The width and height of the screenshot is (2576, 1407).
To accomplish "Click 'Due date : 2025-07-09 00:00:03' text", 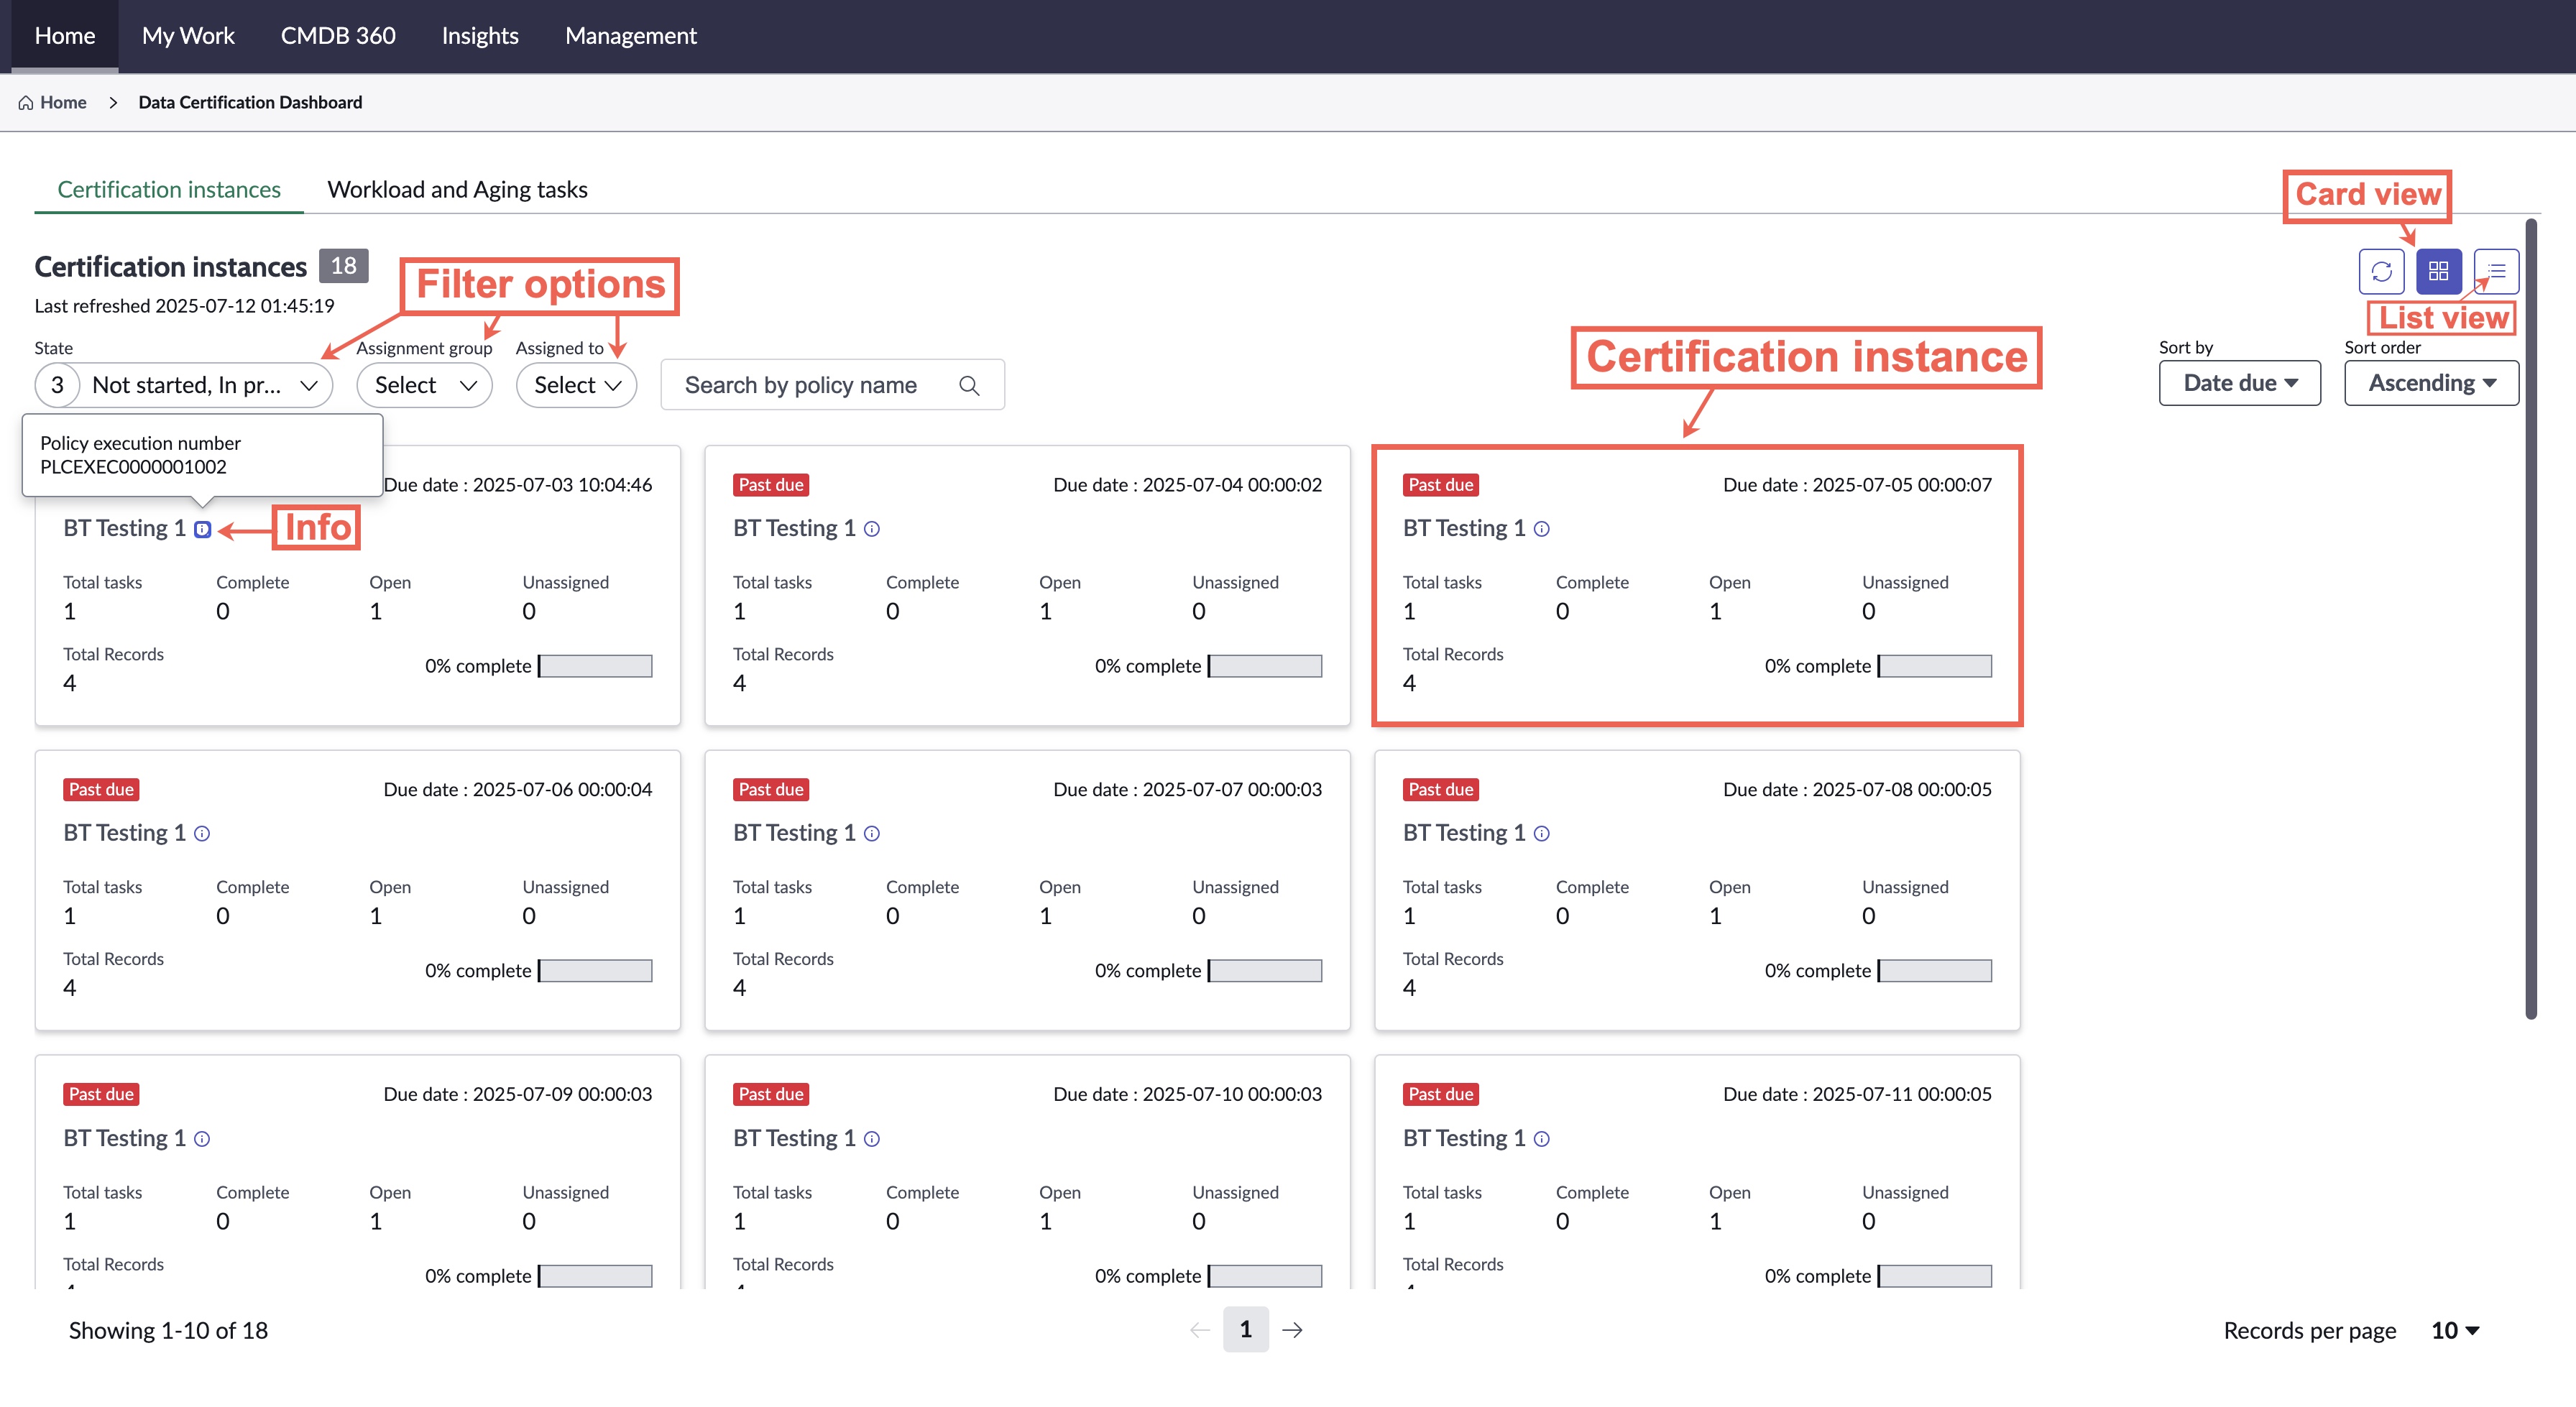I will click(518, 1094).
